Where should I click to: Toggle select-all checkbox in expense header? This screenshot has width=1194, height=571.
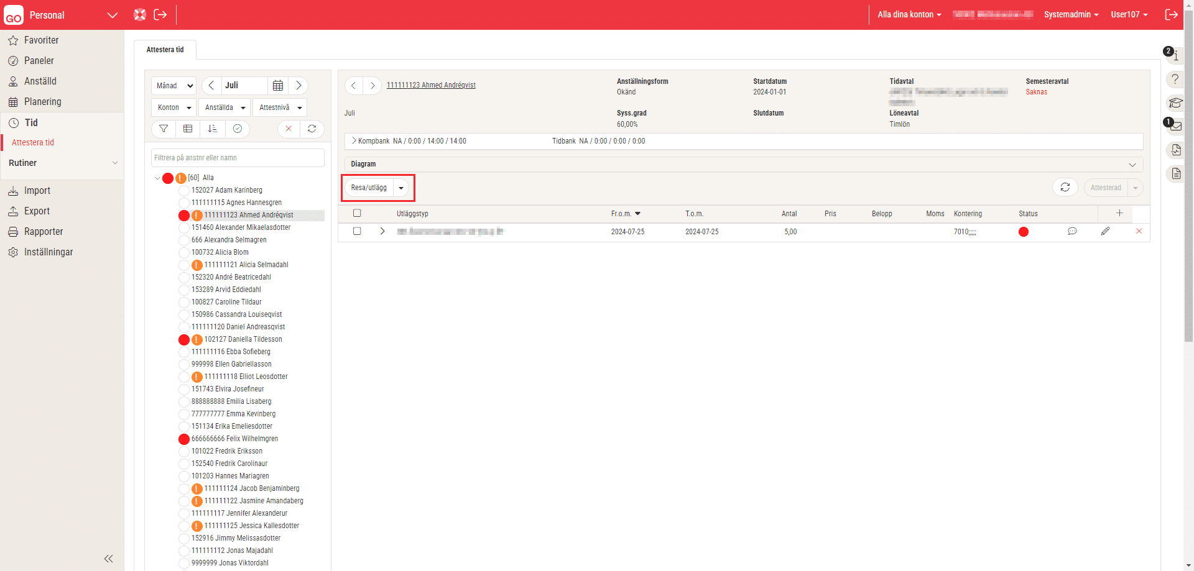357,213
